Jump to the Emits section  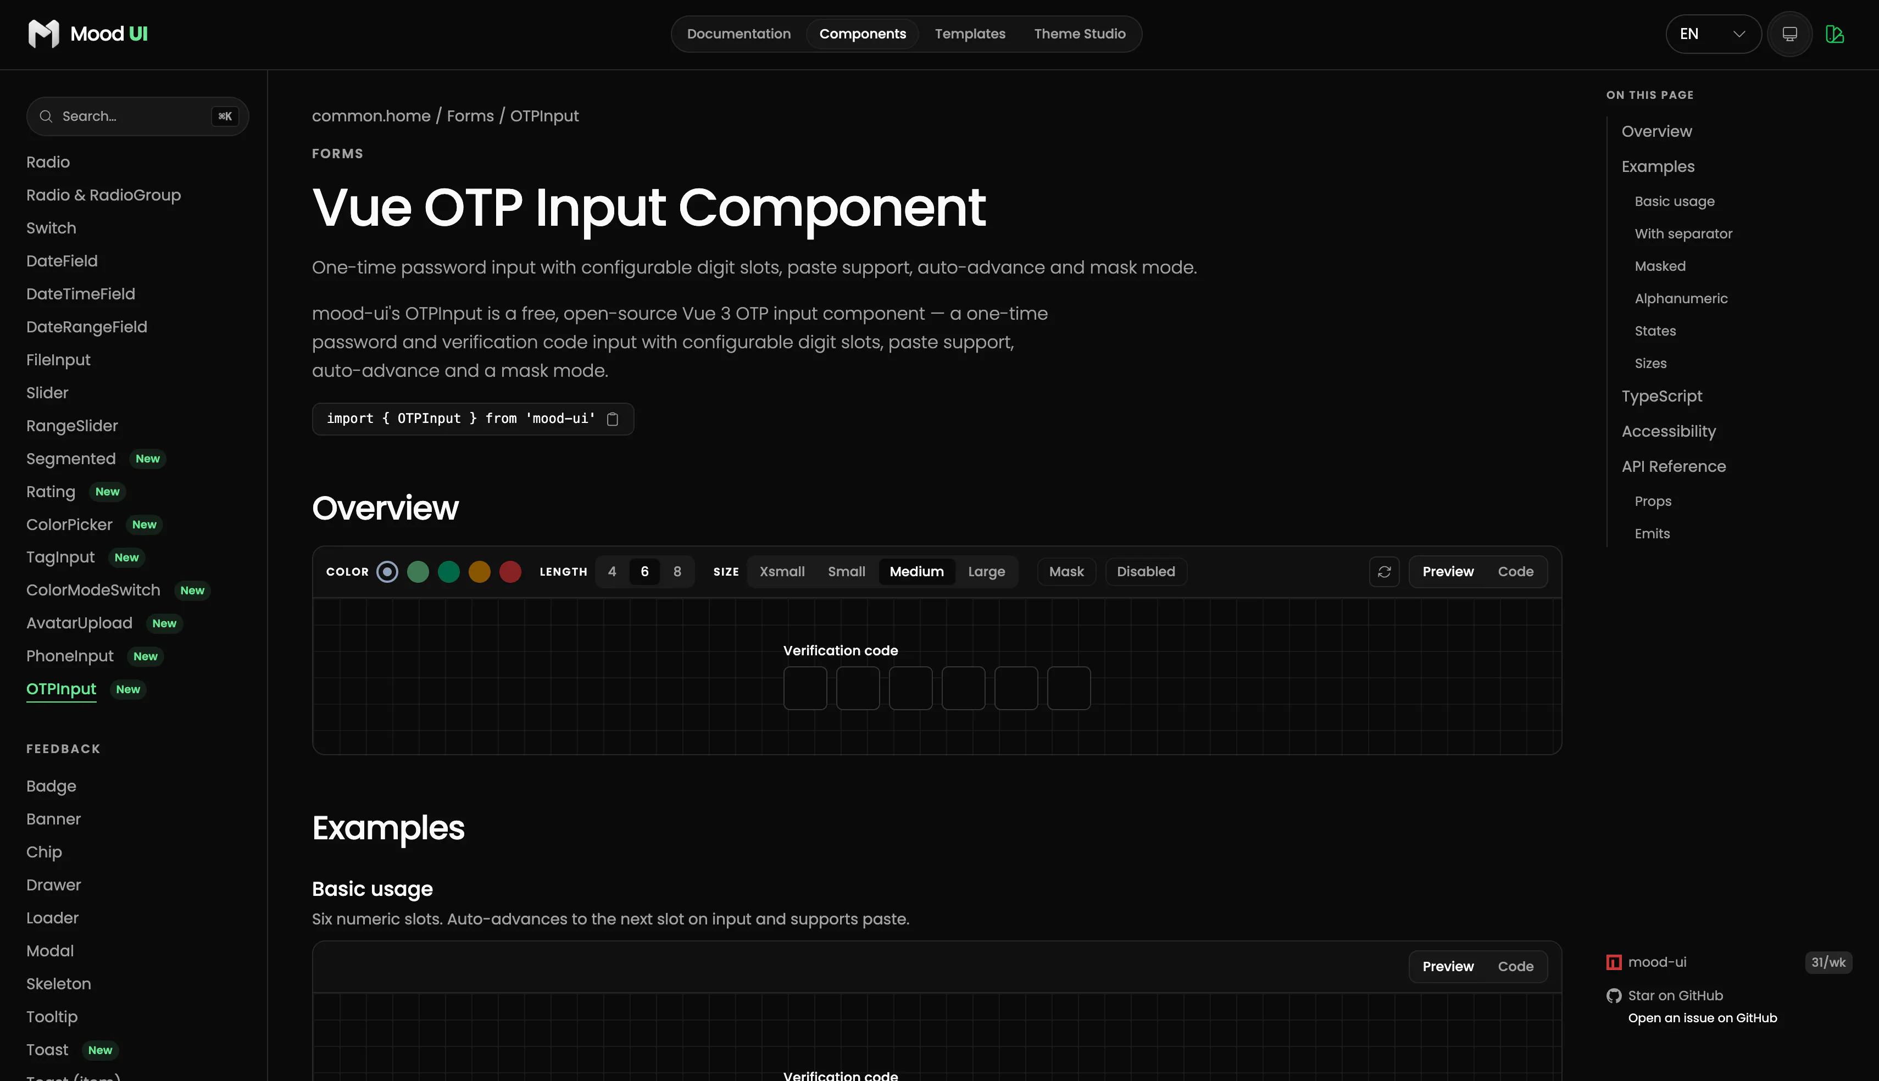coord(1652,534)
